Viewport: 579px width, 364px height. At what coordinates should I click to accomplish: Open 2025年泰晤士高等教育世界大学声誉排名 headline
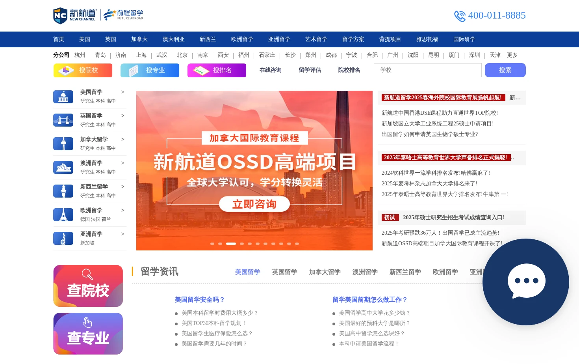(446, 158)
